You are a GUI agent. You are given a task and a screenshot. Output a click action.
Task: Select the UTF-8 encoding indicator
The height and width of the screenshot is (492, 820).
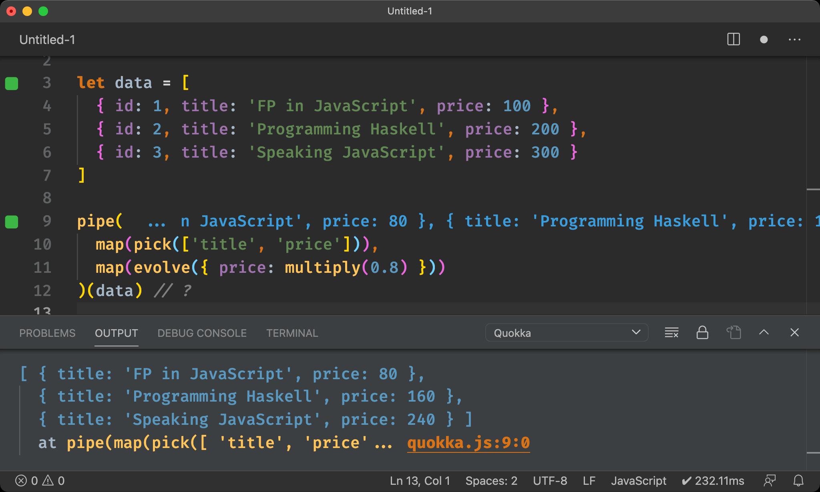click(x=550, y=480)
